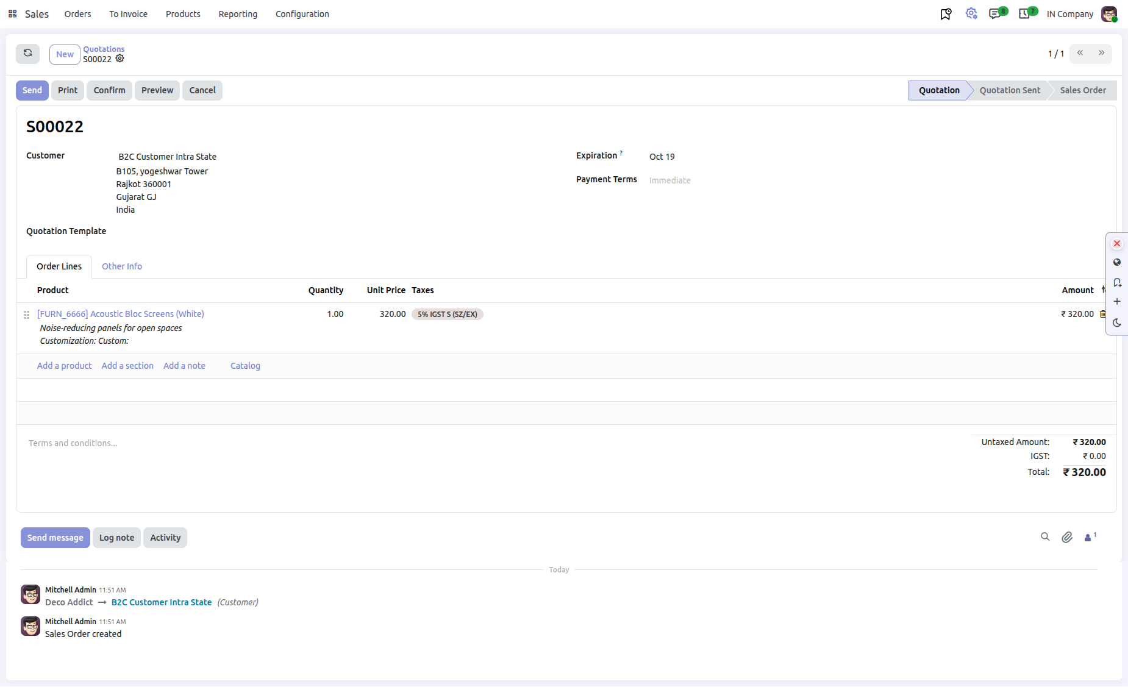
Task: Open the Payment Terms field
Action: click(878, 180)
